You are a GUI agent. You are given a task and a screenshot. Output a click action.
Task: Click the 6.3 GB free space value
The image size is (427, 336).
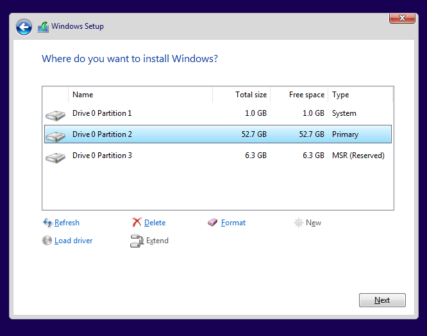point(314,156)
